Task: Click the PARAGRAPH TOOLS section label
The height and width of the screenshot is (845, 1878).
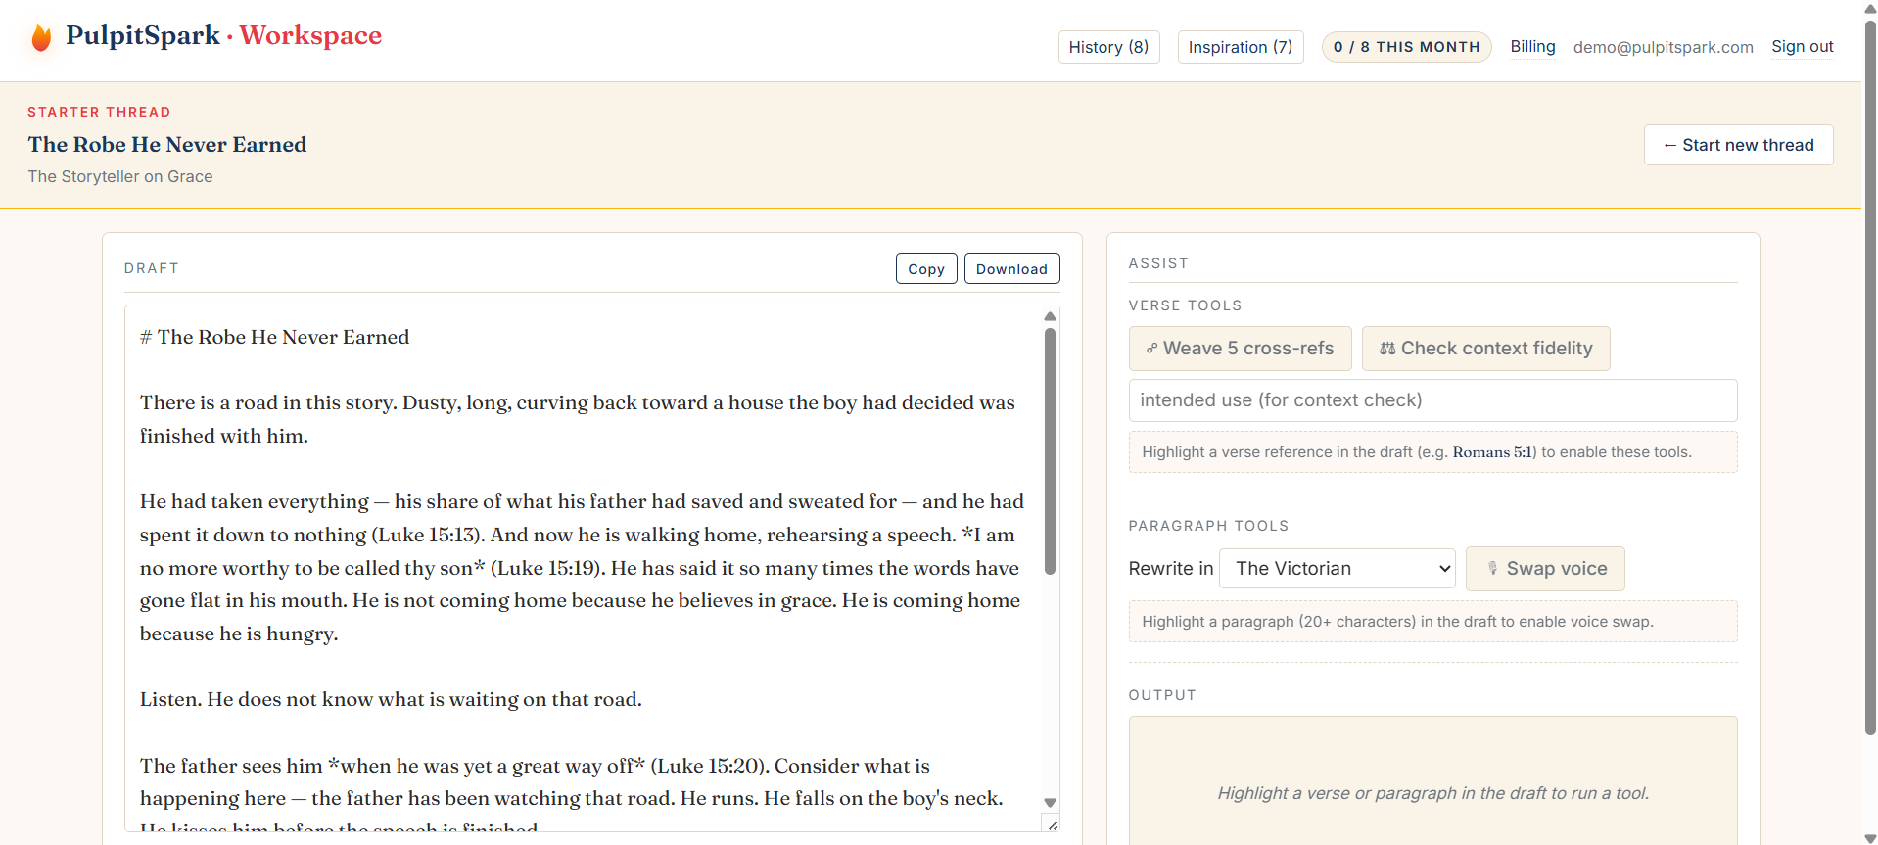Action: 1208,526
